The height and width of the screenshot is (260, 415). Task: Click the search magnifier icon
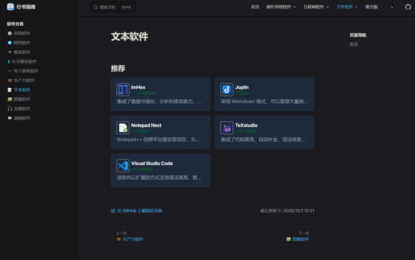point(96,7)
